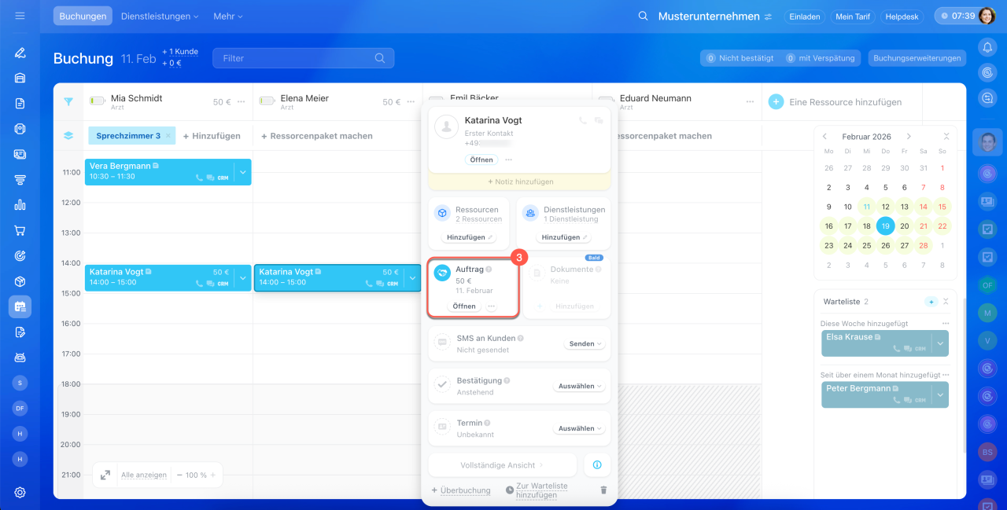Expand Katarina Vogt booking chevron in Mia column
This screenshot has width=1007, height=510.
coord(242,278)
